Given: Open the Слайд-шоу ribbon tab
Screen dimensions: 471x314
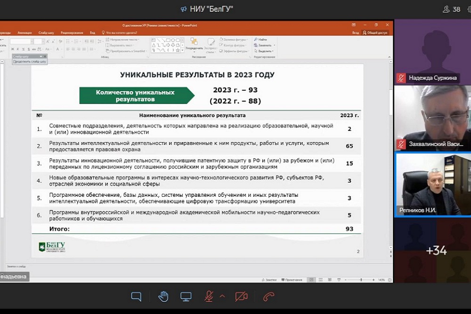Looking at the screenshot, I should [x=46, y=32].
